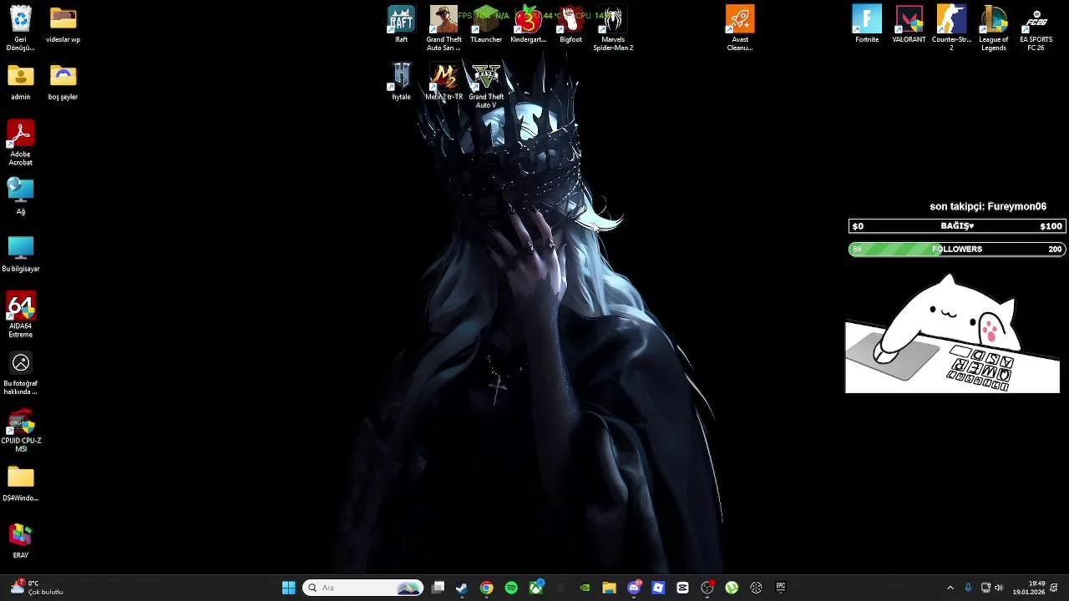Click the Ara taskbar search box
Image resolution: width=1069 pixels, height=601 pixels.
point(363,588)
